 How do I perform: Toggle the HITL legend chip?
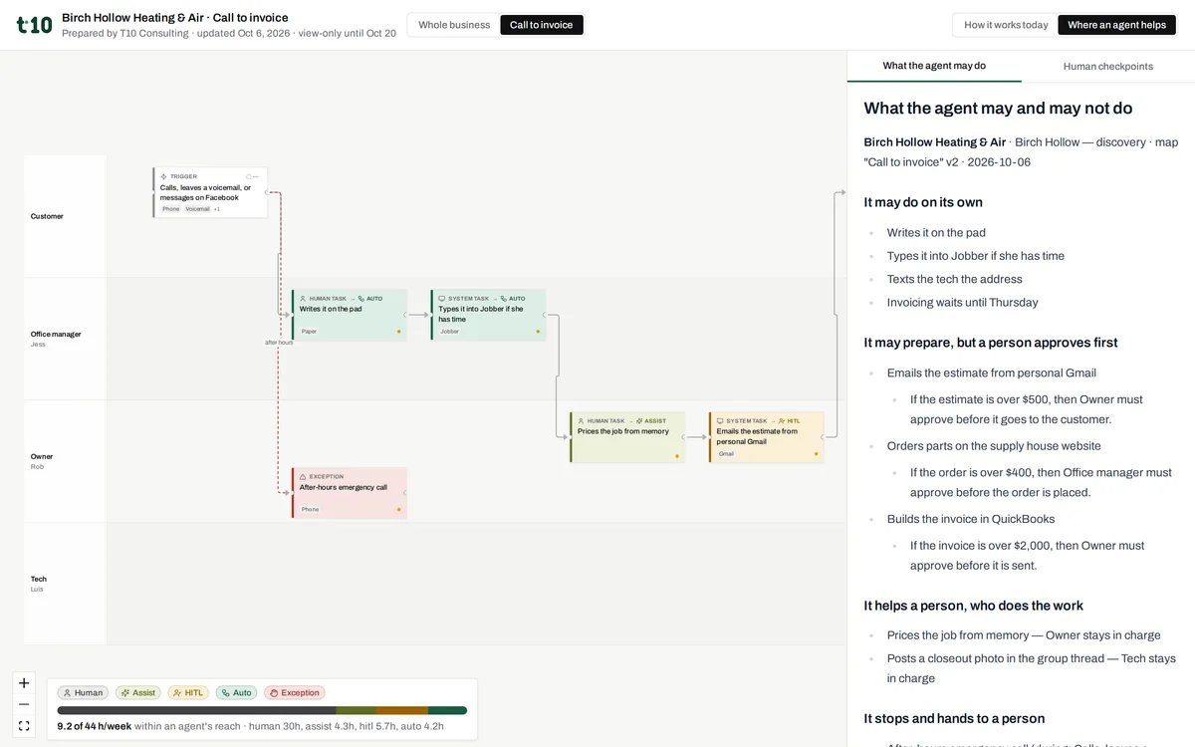(x=188, y=693)
